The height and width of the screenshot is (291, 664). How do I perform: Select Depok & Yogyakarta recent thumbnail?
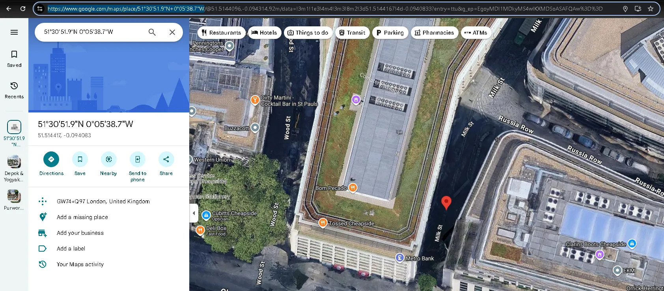pyautogui.click(x=14, y=162)
